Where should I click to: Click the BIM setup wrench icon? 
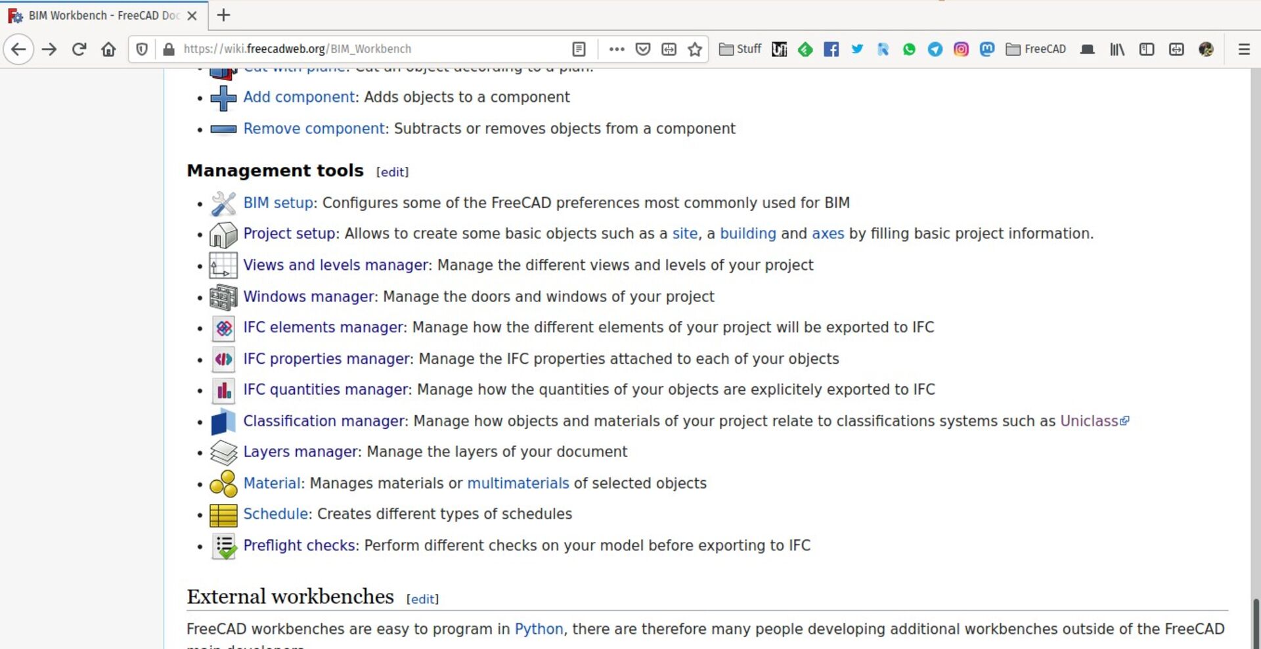pyautogui.click(x=223, y=204)
